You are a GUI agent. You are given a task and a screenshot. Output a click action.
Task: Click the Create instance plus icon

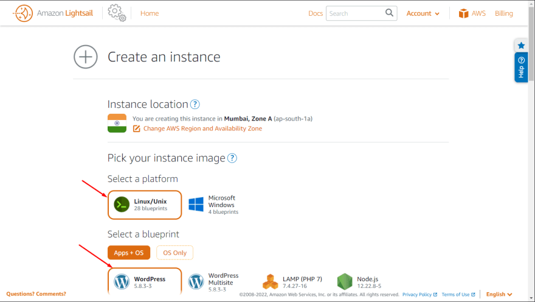pyautogui.click(x=86, y=57)
